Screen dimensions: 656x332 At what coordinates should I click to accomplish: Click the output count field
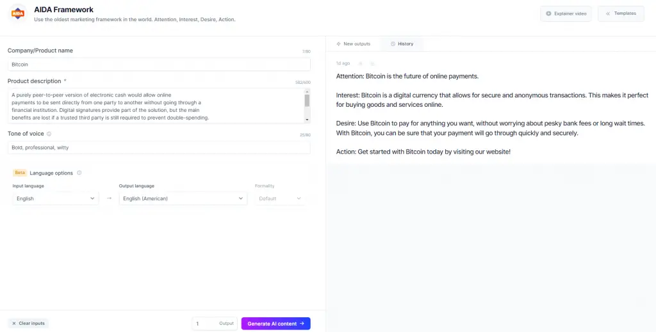(x=215, y=324)
